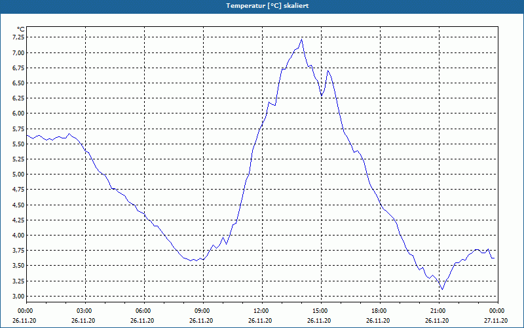The image size is (524, 328).
Task: Click the curve's highest peak near 14:00
Action: click(x=302, y=39)
